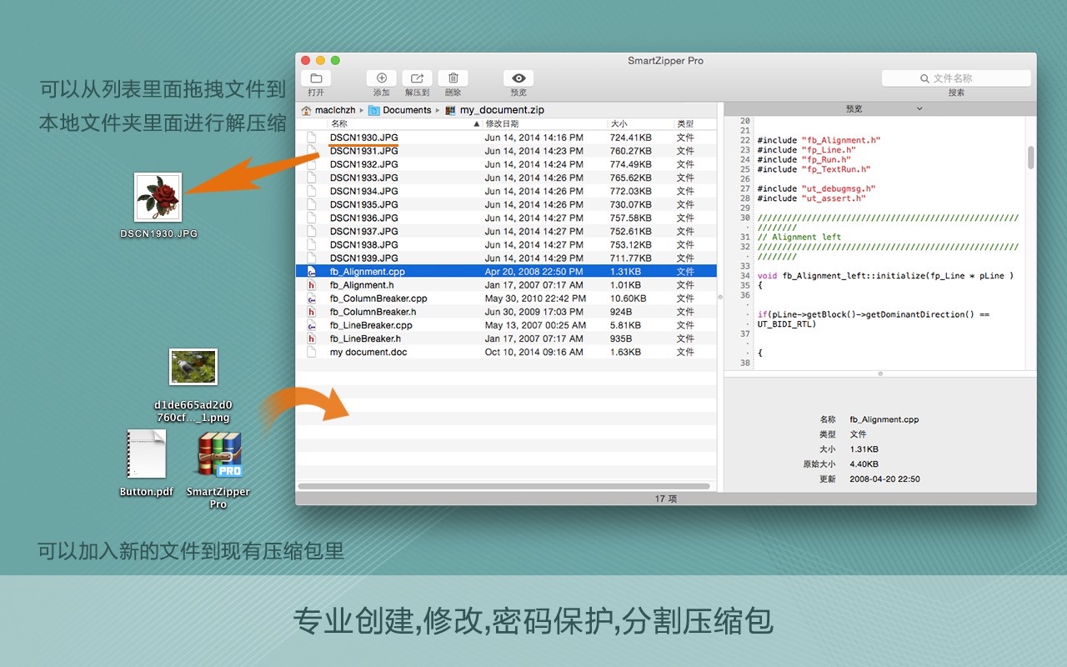Screen dimensions: 1067x667
Task: Open the 预览 panel view dropdown chevron
Action: click(x=919, y=108)
